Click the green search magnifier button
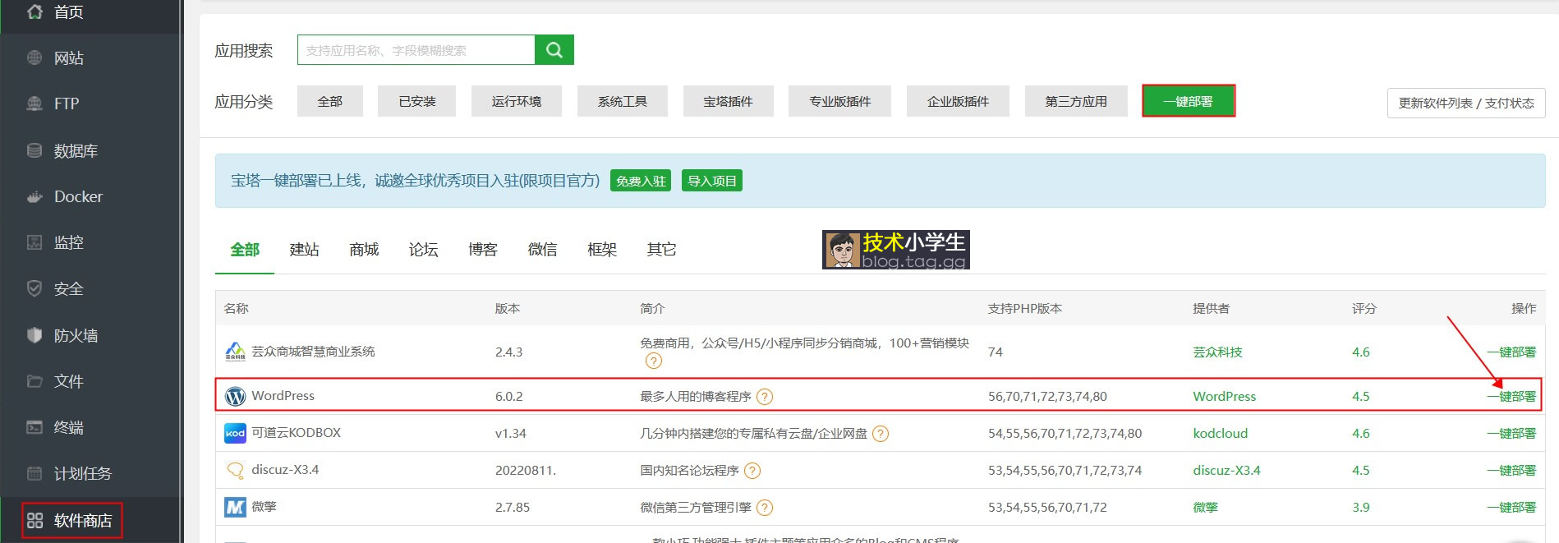The height and width of the screenshot is (543, 1559). [554, 50]
